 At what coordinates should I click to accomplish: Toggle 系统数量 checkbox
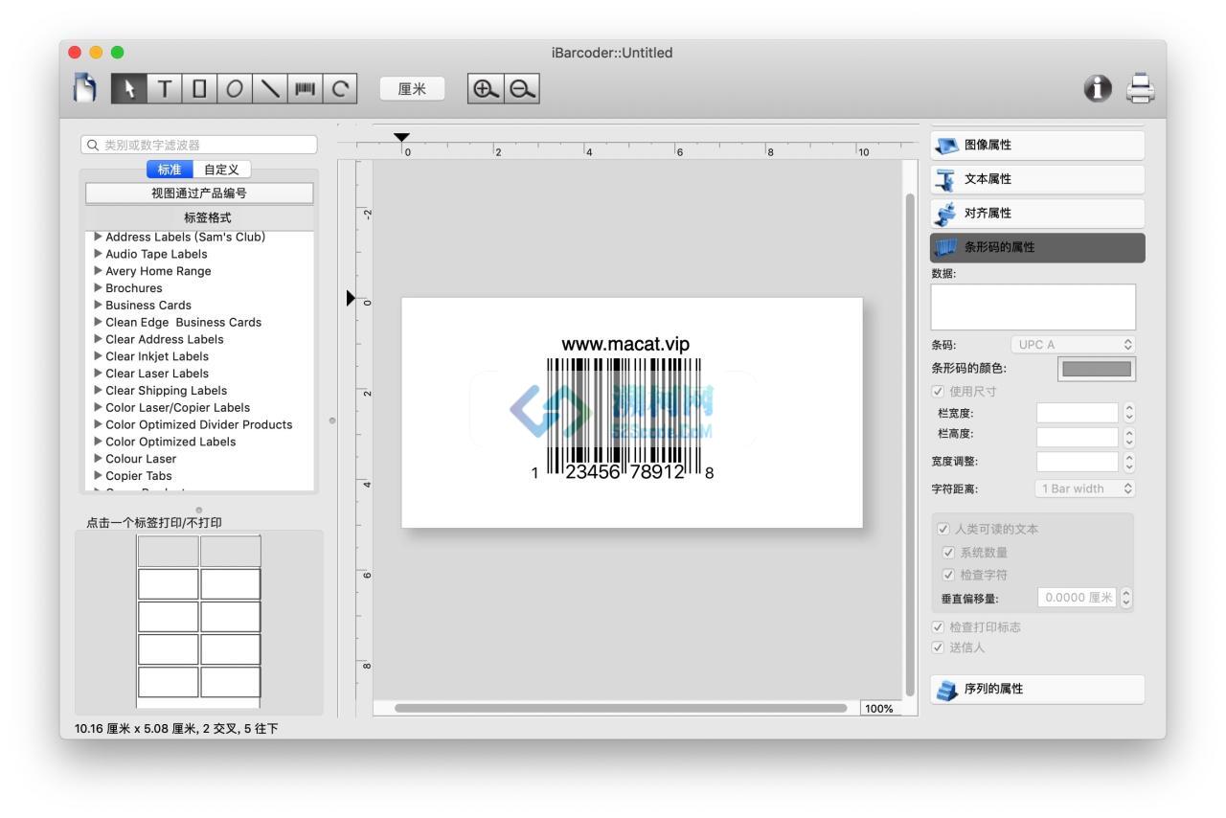tap(948, 552)
